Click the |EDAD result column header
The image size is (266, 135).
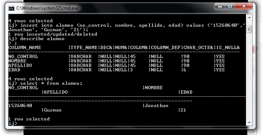185,92
